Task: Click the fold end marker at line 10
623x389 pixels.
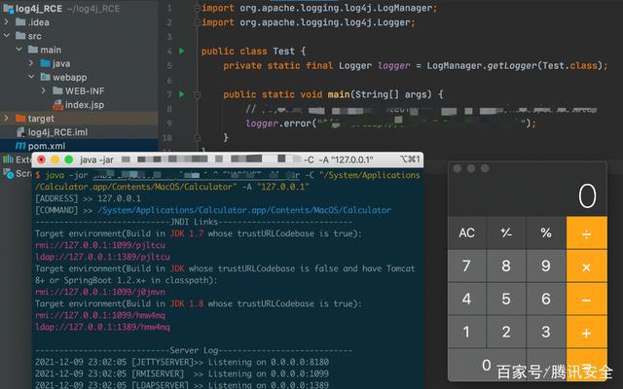Action: pos(197,137)
